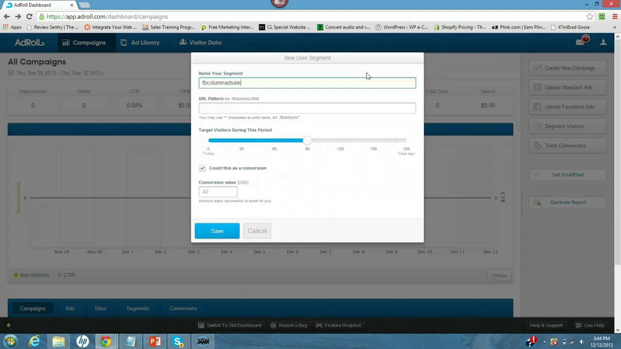Viewport: 621px width, 349px height.
Task: Switch to the Ads tab
Action: (70, 308)
